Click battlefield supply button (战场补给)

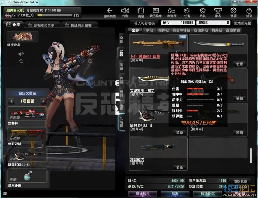coord(208,194)
